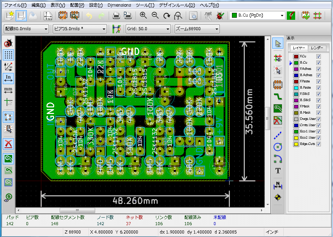Click the Print board icon

point(116,16)
